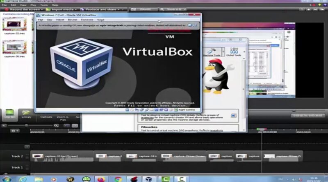Click the audio icon in VM status bar
The height and width of the screenshot is (182, 328).
(x=137, y=110)
